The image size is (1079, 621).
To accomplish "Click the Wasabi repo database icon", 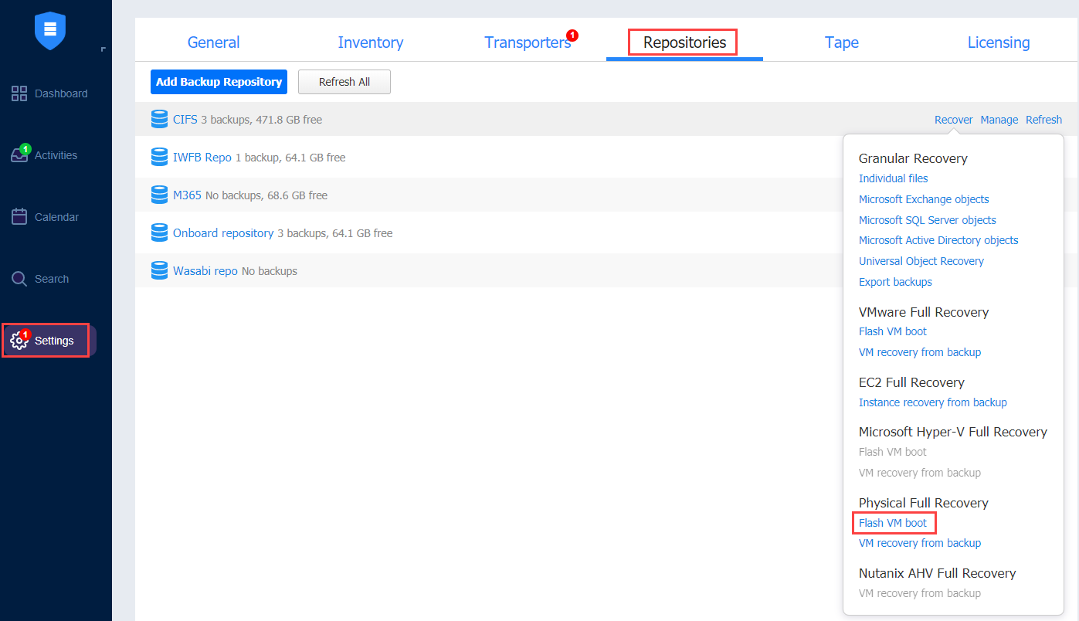I will point(159,271).
